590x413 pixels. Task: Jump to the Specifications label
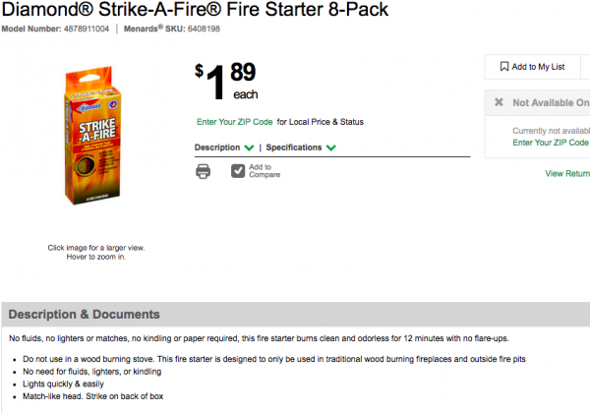293,147
